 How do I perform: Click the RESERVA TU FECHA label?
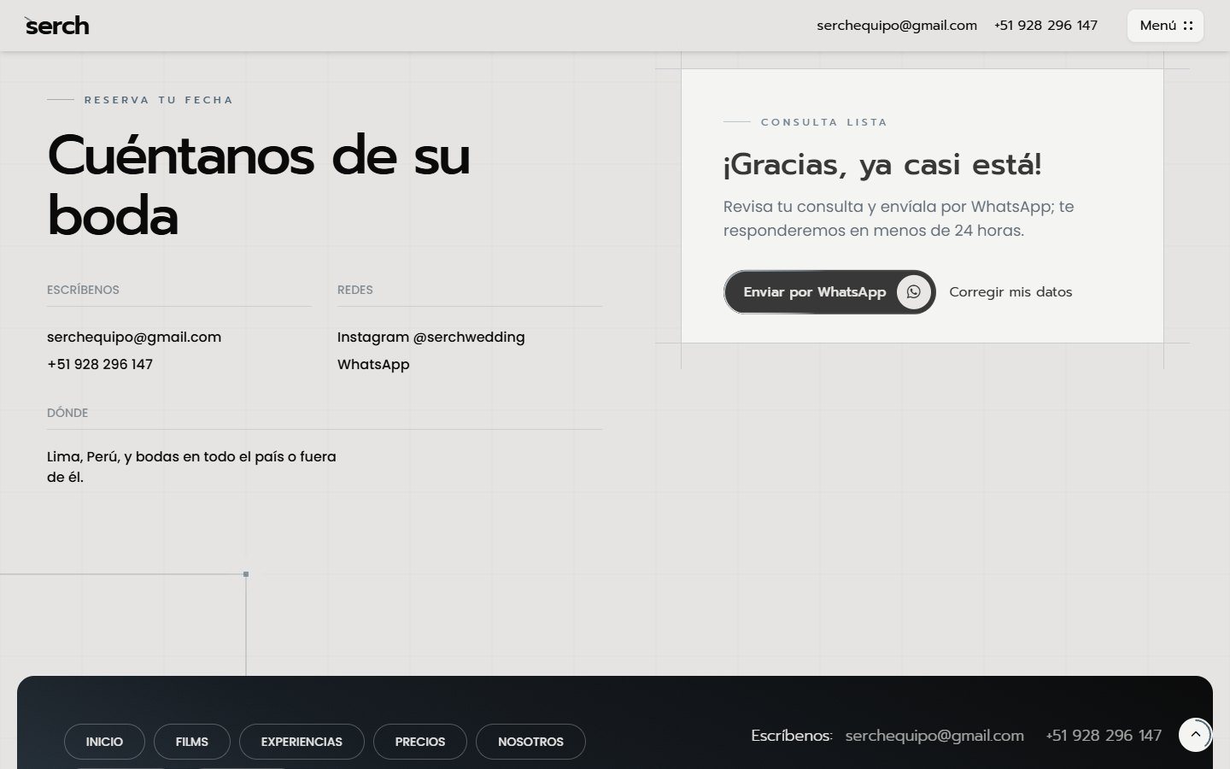coord(159,100)
